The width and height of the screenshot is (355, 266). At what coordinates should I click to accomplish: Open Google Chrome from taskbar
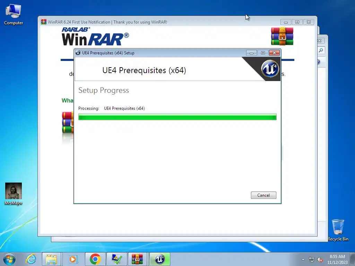[95, 259]
